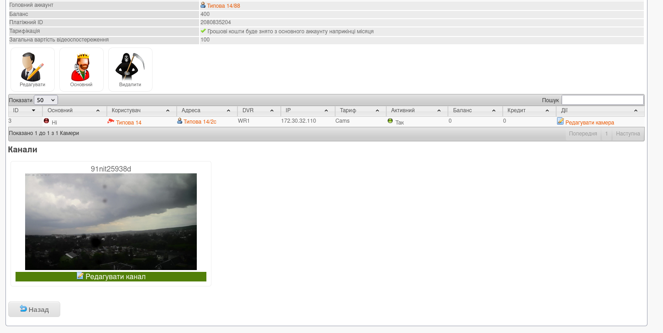Open the Типова 14/88 main account link

tap(223, 6)
